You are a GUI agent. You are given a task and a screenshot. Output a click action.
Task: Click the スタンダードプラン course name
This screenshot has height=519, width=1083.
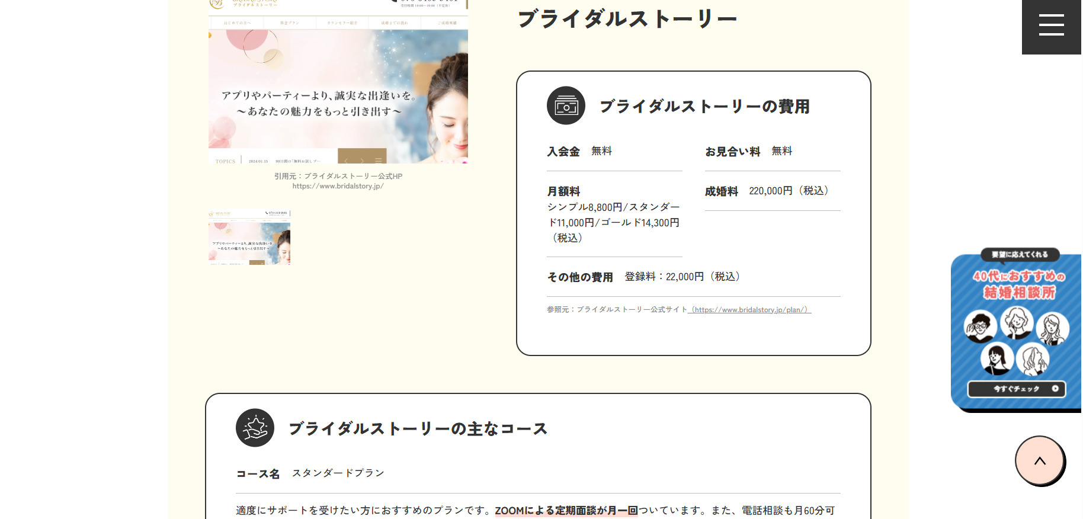click(x=338, y=473)
